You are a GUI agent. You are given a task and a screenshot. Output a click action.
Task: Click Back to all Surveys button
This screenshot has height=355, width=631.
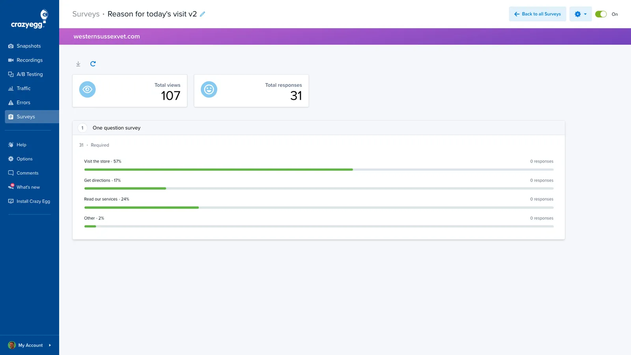click(538, 14)
